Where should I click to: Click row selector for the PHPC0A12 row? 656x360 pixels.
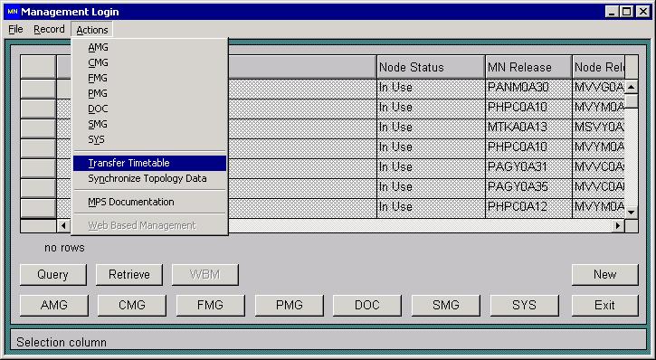click(x=38, y=208)
